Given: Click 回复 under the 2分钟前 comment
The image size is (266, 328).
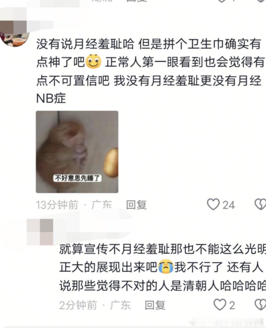Looking at the screenshot, I should 155,305.
